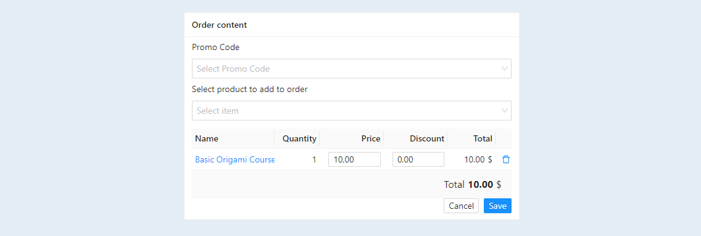This screenshot has width=701, height=236.
Task: Expand the Promo Code dropdown arrow
Action: pyautogui.click(x=505, y=69)
